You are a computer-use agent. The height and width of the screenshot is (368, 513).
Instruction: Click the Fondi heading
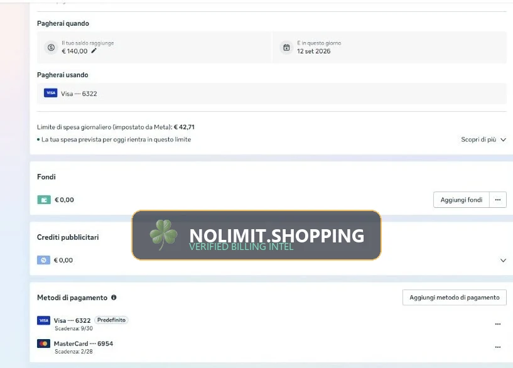46,176
